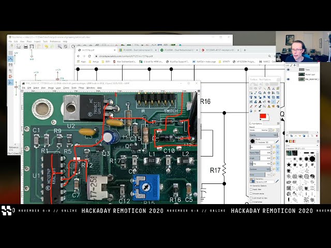Image resolution: width=331 pixels, height=248 pixels.
Task: Select the Crop tool in GIMP toolbox
Action: [x=278, y=93]
